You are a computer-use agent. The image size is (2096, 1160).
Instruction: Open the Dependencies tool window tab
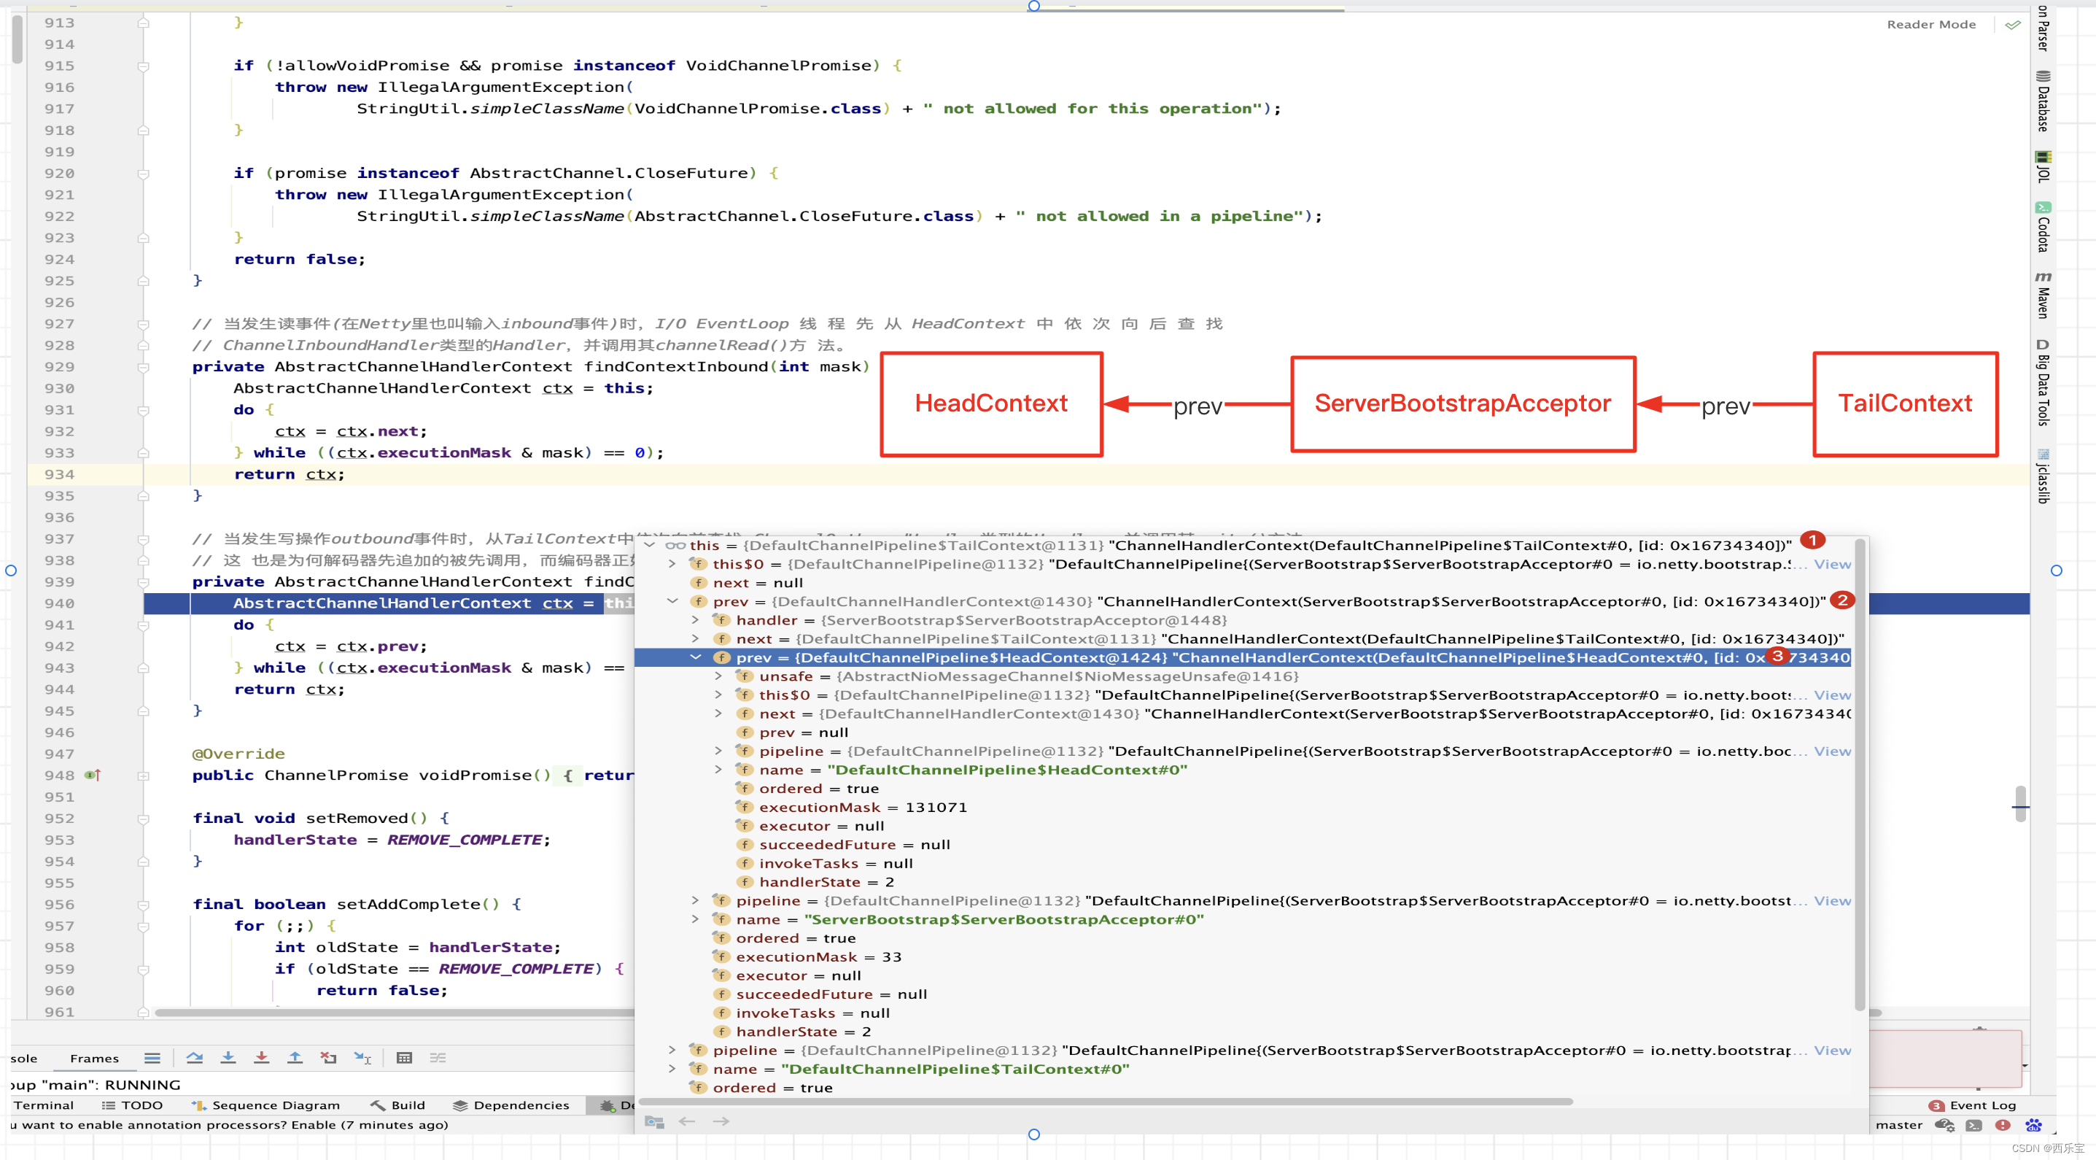[512, 1105]
